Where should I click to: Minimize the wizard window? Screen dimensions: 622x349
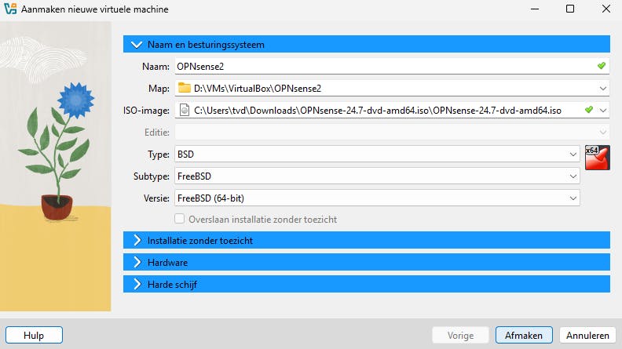pyautogui.click(x=535, y=9)
